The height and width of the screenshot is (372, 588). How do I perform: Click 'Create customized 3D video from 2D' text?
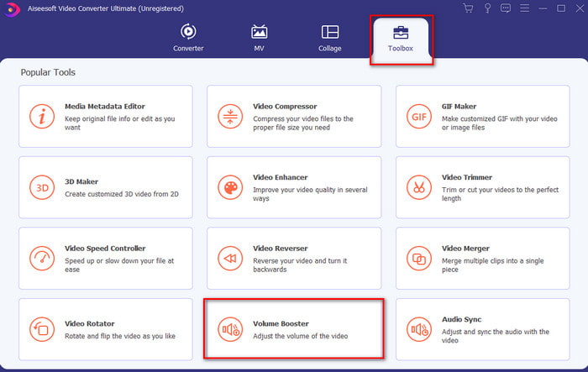point(122,194)
